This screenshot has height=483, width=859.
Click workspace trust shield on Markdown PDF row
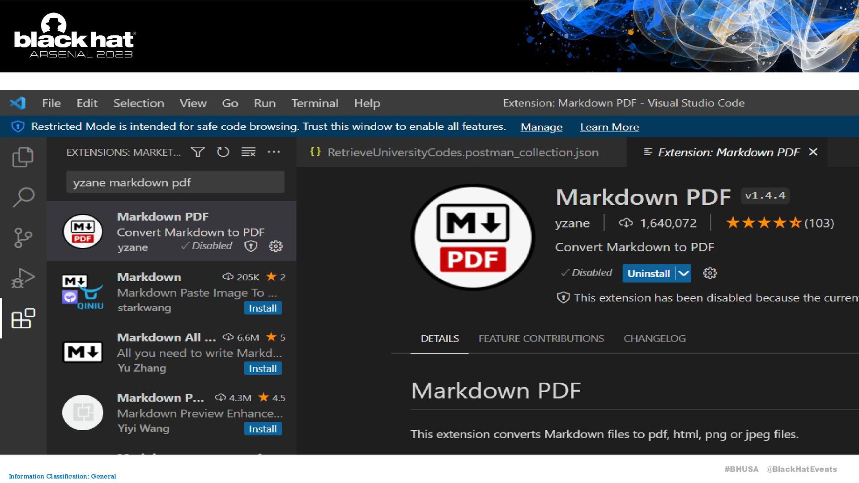(x=251, y=246)
